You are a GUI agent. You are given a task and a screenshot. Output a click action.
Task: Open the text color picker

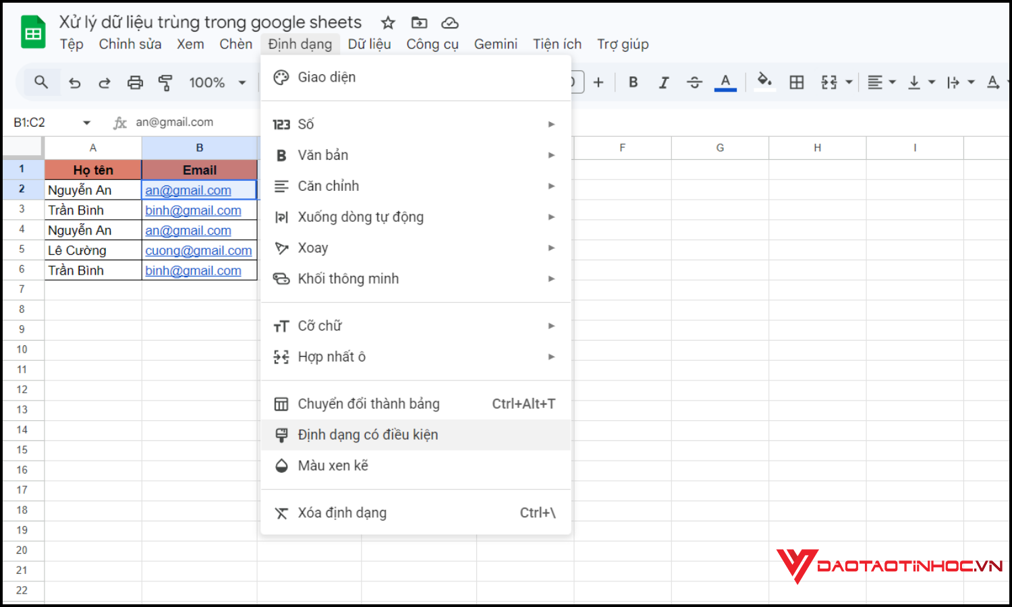tap(725, 82)
